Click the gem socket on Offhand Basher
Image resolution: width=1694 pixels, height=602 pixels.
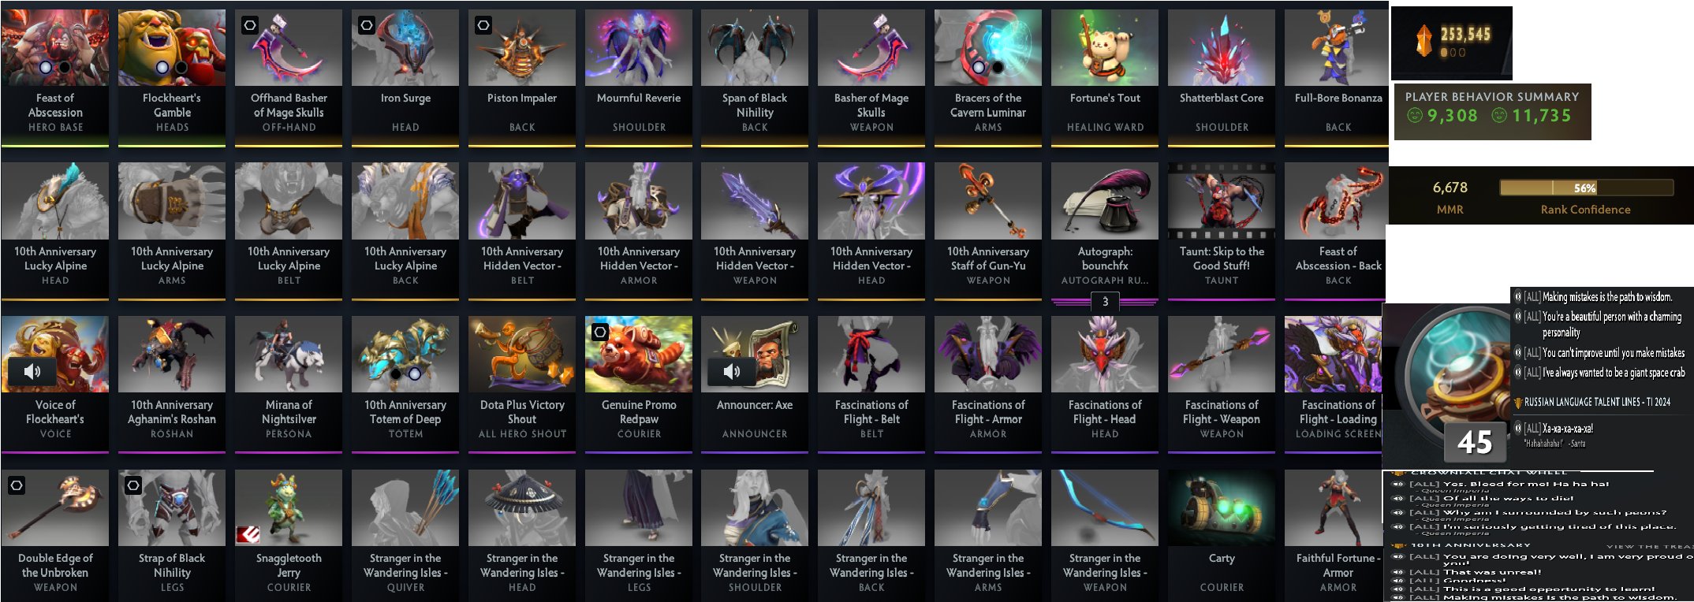(x=250, y=25)
